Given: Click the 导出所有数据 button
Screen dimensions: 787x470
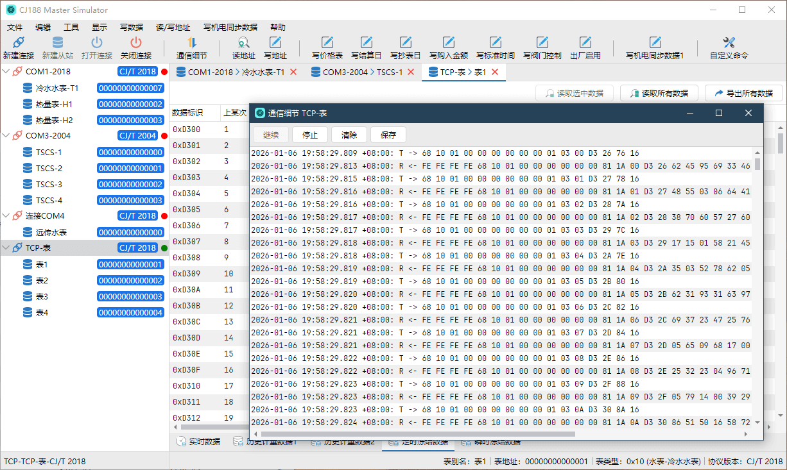Looking at the screenshot, I should point(744,93).
